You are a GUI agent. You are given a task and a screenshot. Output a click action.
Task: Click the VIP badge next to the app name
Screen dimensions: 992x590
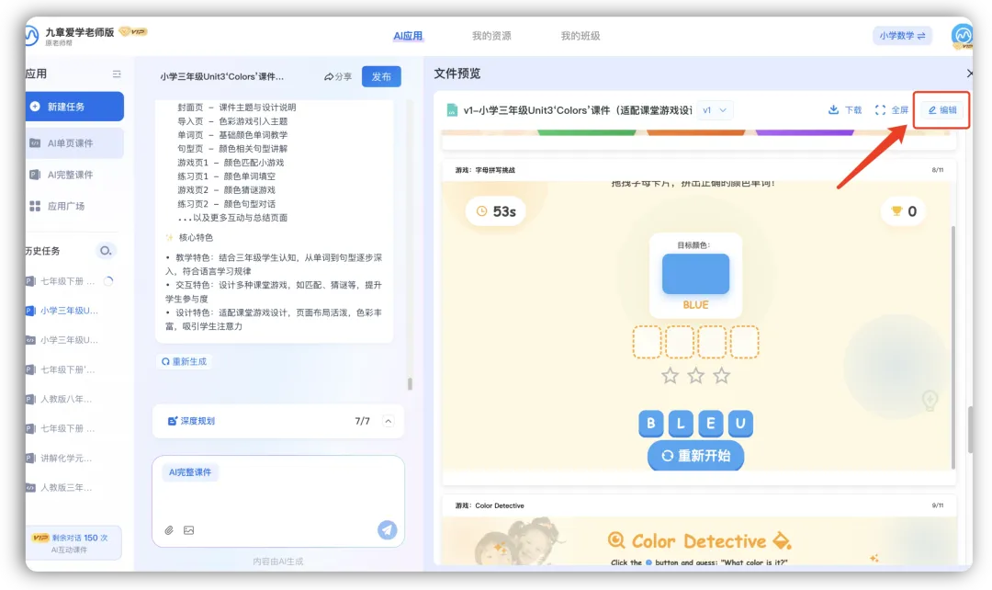coord(133,31)
